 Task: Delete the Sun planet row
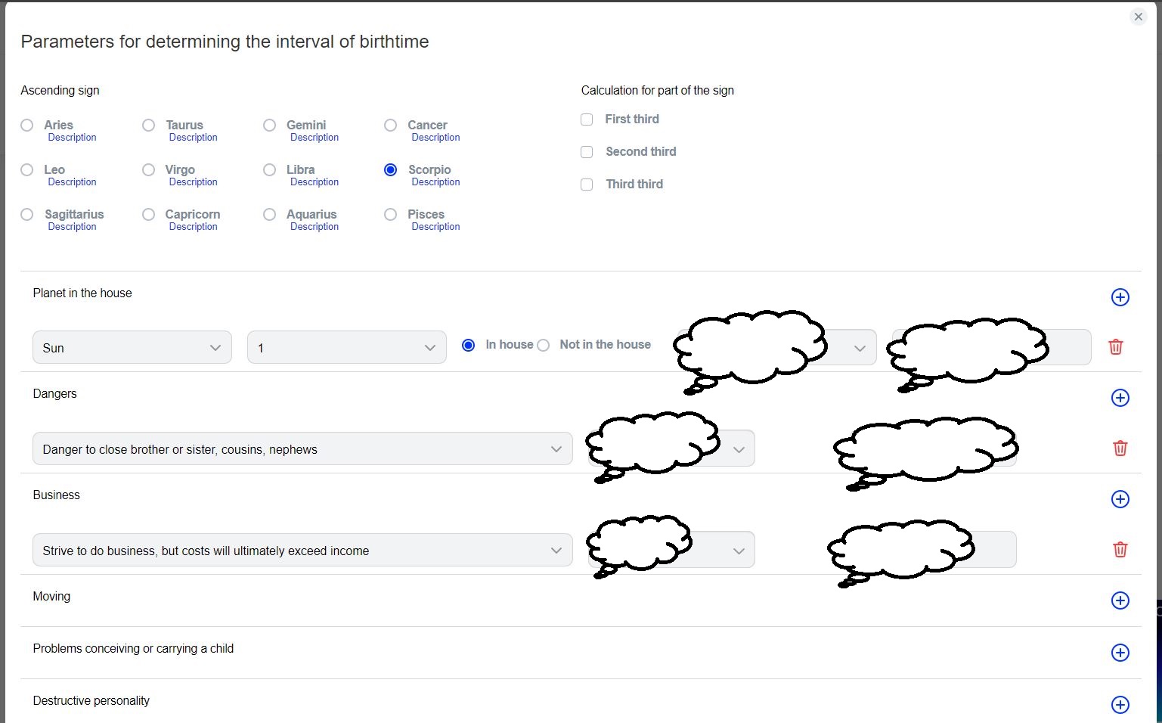click(x=1115, y=347)
